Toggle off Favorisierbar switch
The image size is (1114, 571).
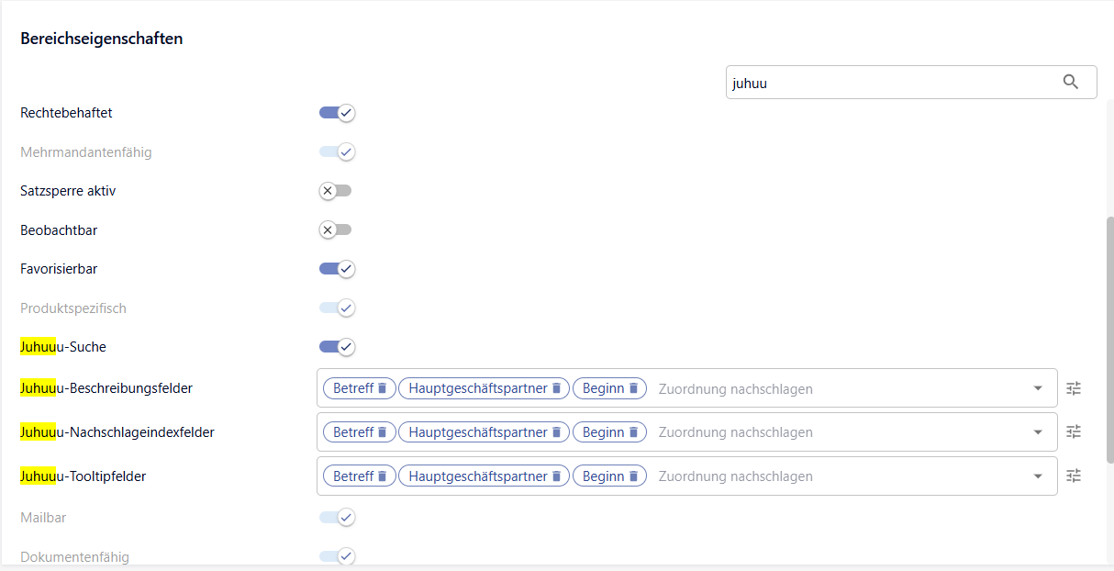[337, 269]
